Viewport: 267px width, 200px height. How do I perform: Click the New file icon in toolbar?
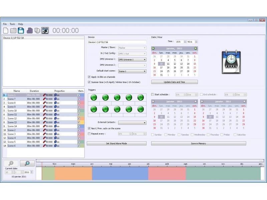[6, 31]
